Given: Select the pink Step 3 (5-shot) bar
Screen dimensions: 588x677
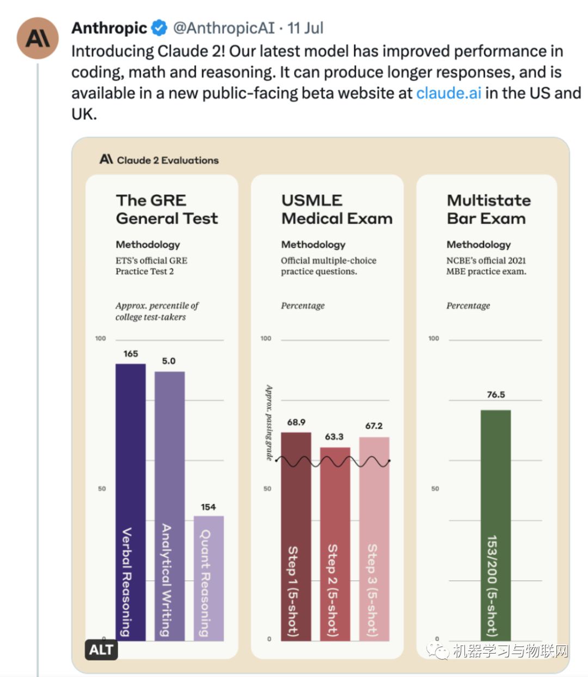Looking at the screenshot, I should click(x=374, y=539).
